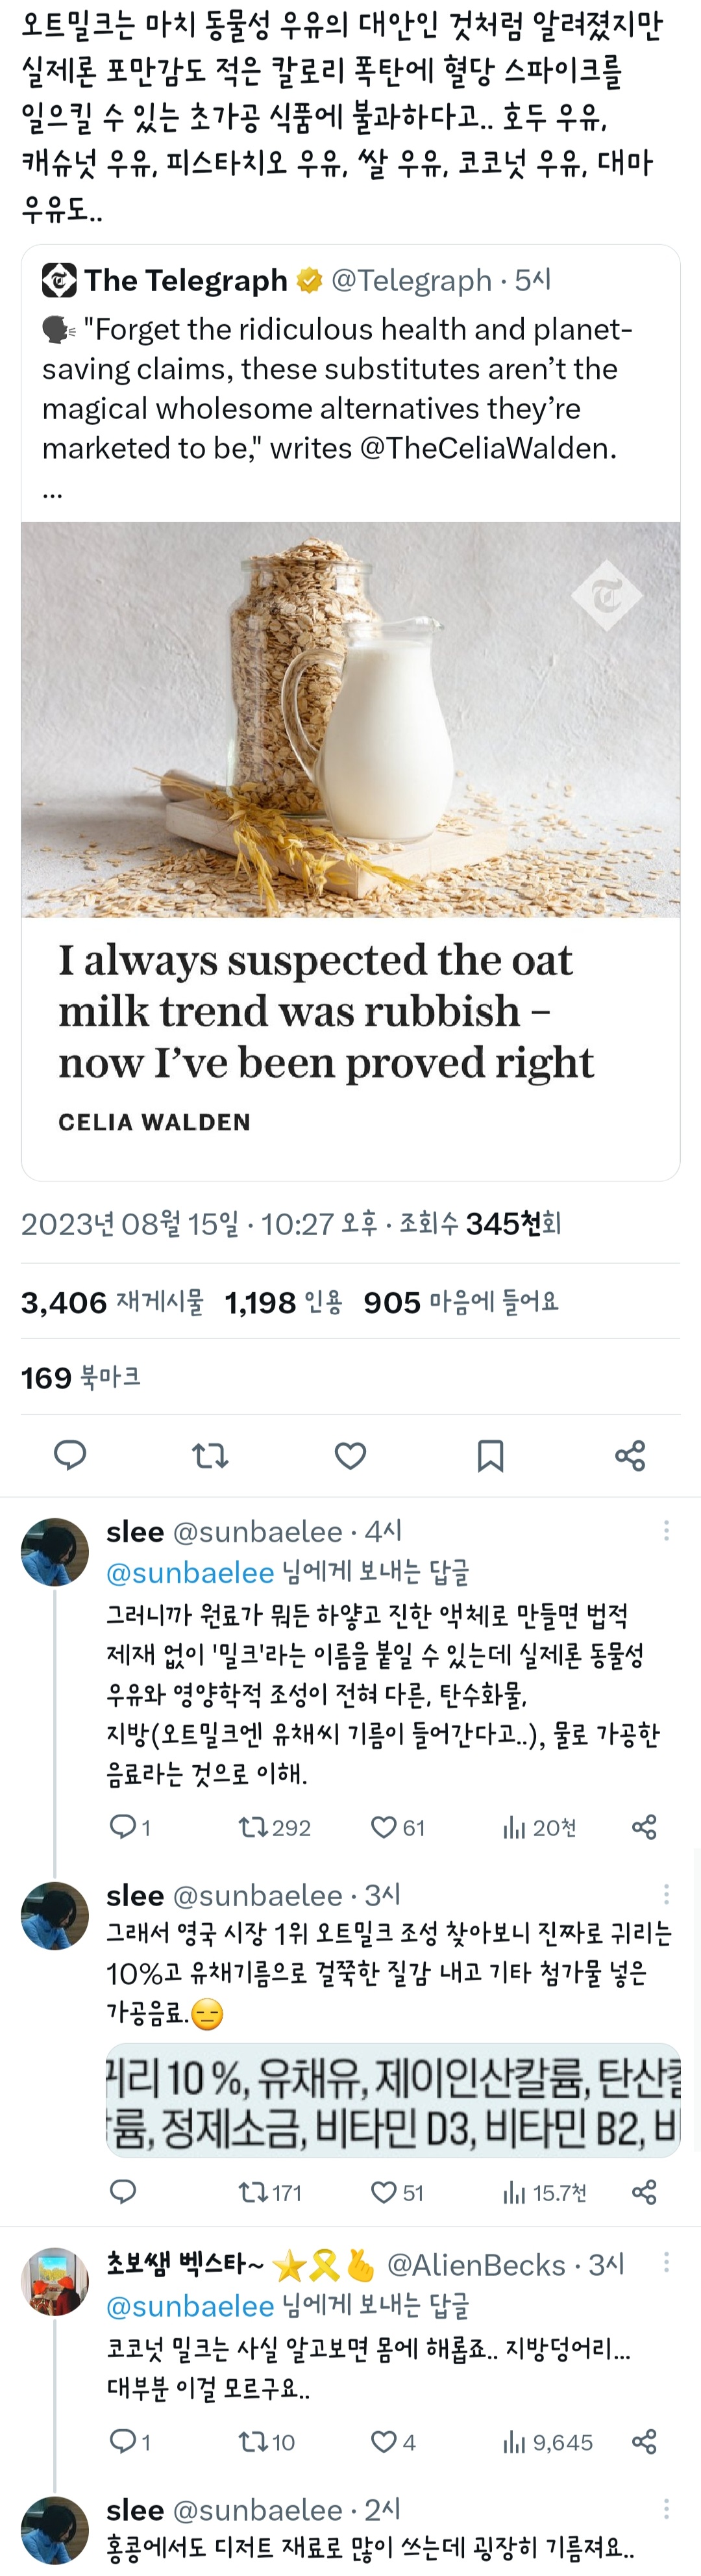701x2576 pixels.
Task: Share slee's oat milk ingredients reply
Action: (x=644, y=2192)
